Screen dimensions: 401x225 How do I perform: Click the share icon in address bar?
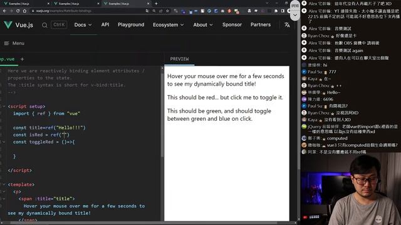pos(161,11)
